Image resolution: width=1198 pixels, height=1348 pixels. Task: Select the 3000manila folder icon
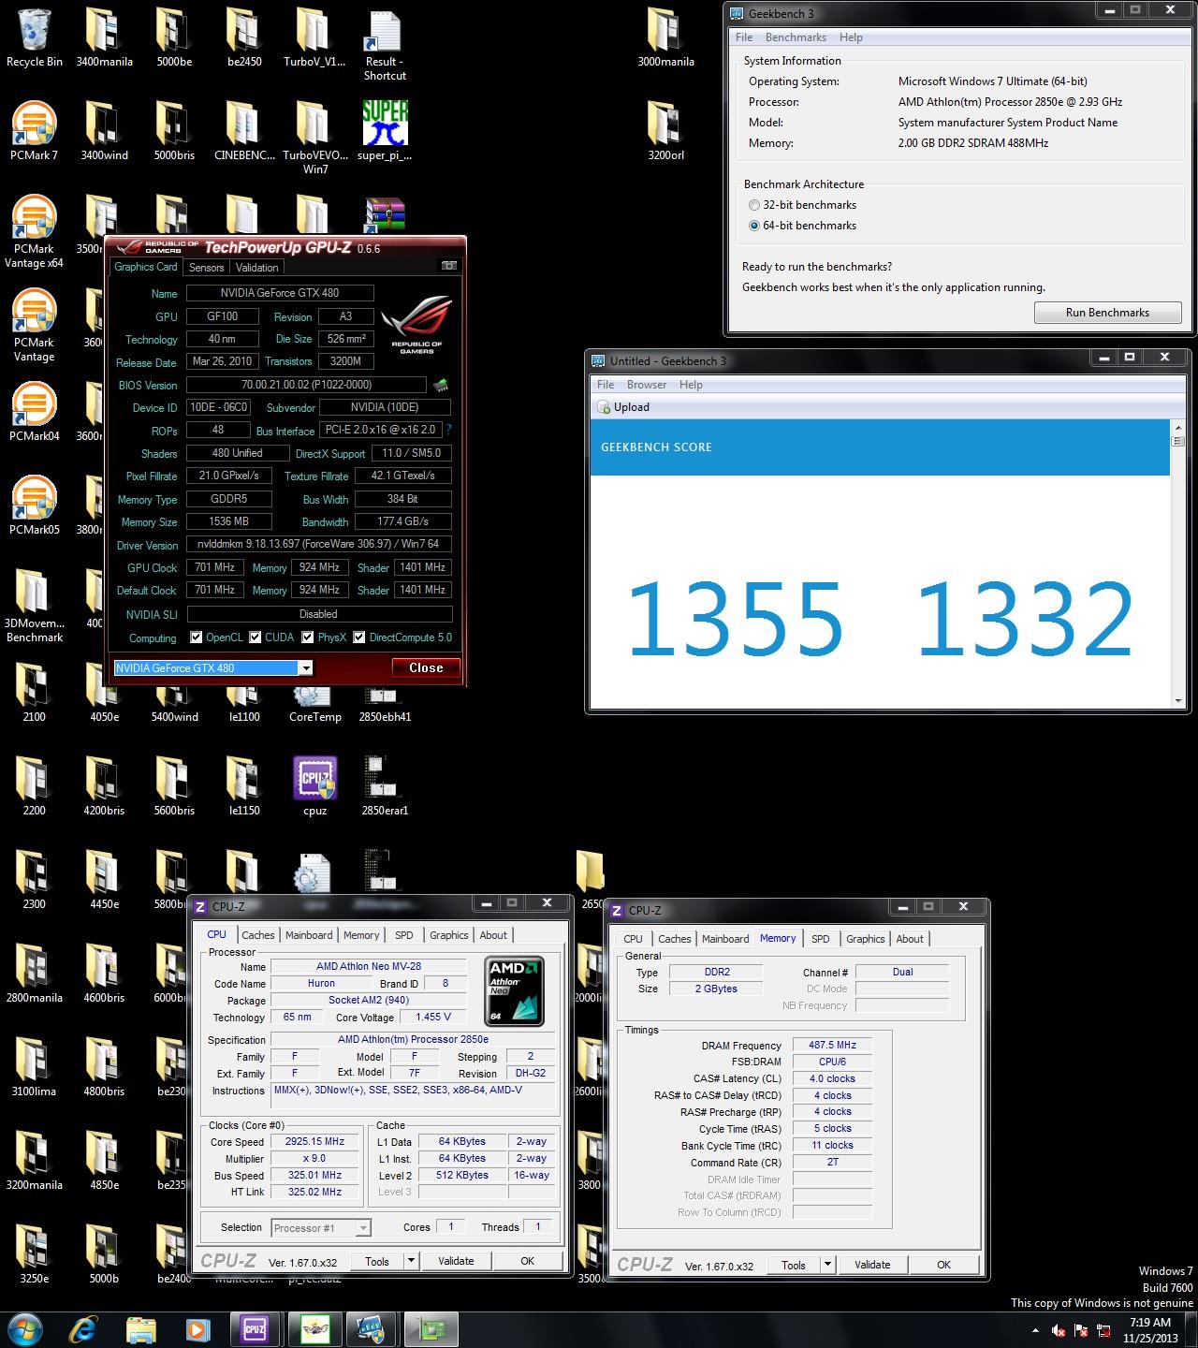tap(665, 39)
